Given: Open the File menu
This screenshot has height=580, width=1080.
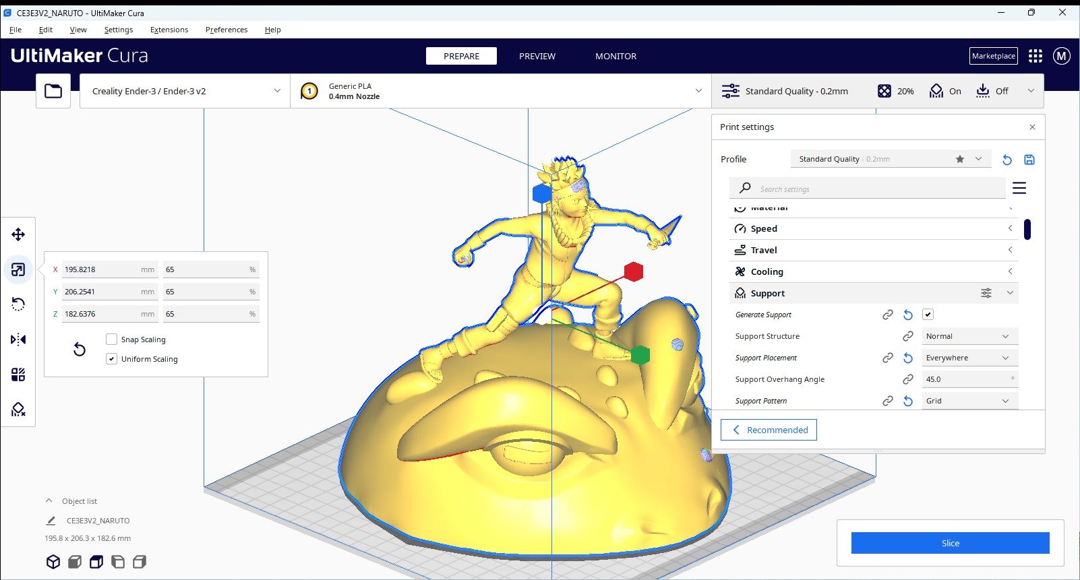Looking at the screenshot, I should 16,30.
